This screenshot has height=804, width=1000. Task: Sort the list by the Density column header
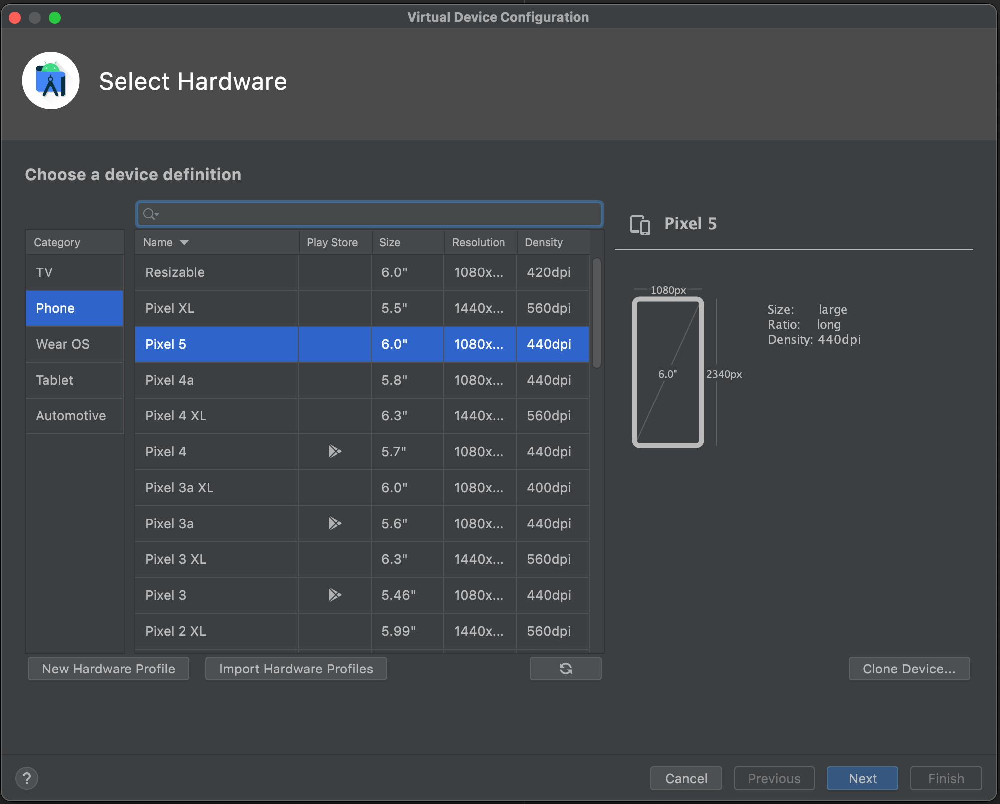pos(543,243)
